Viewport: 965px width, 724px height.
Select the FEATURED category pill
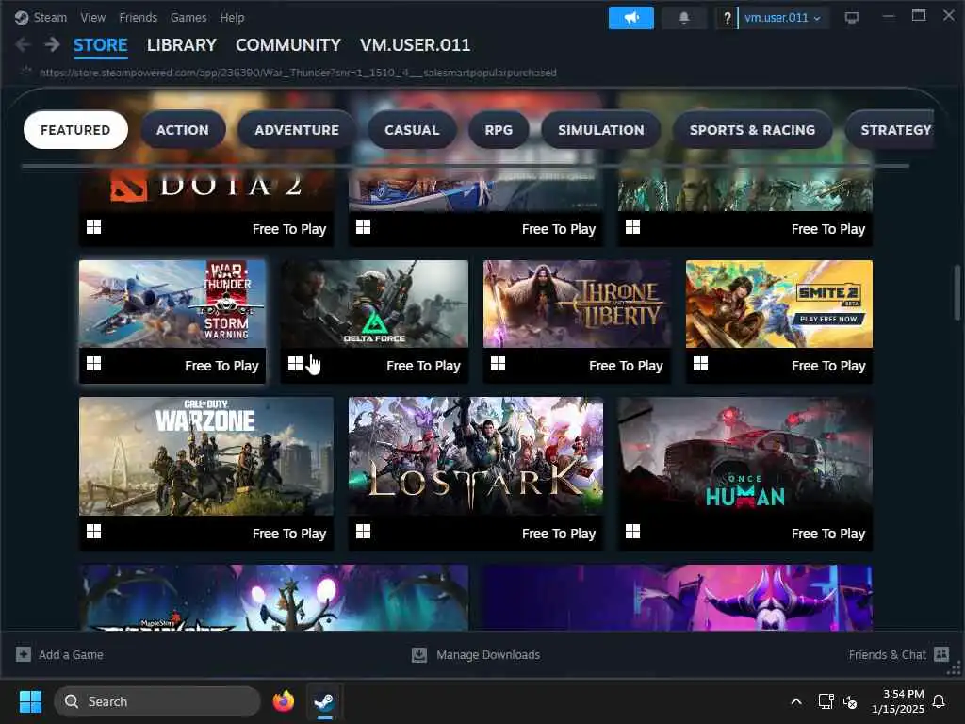(x=75, y=130)
